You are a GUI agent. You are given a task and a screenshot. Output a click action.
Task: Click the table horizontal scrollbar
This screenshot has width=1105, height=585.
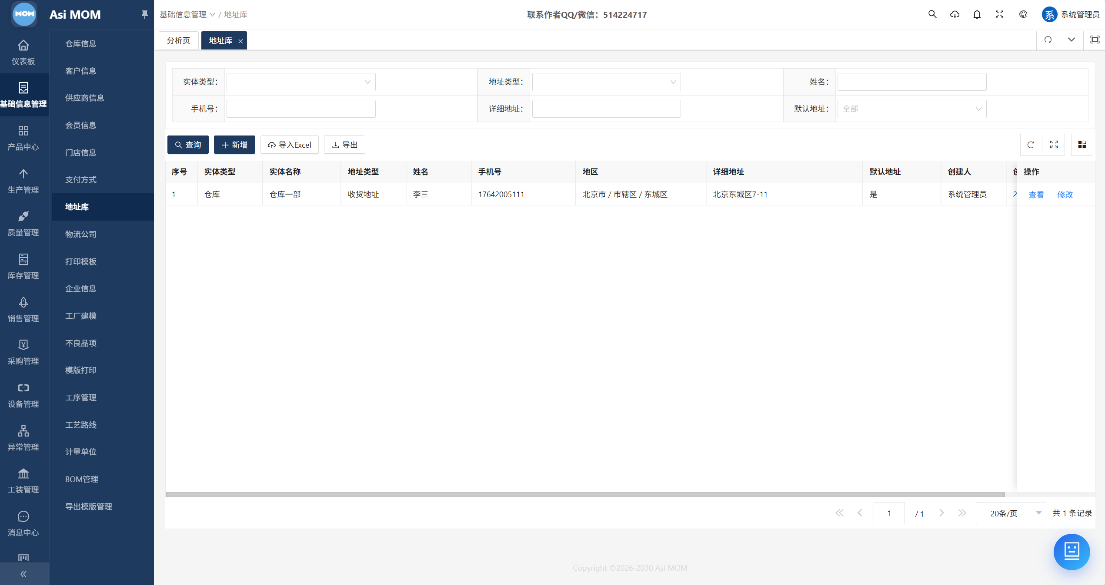pyautogui.click(x=585, y=494)
